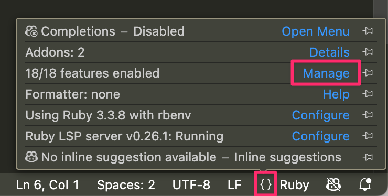Viewport: 388px width, 196px height.
Task: Pin the Addons: 2 row
Action: point(368,52)
